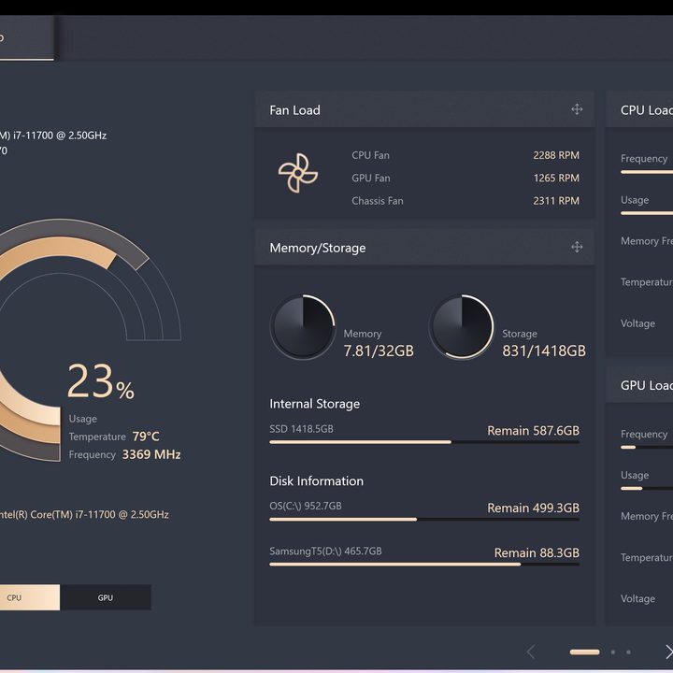Click the Storage usage dial
This screenshot has height=673, width=673.
pyautogui.click(x=462, y=326)
